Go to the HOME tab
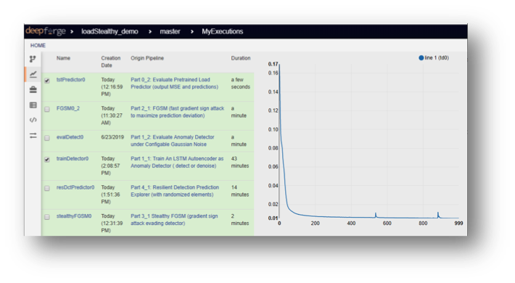 click(x=38, y=46)
